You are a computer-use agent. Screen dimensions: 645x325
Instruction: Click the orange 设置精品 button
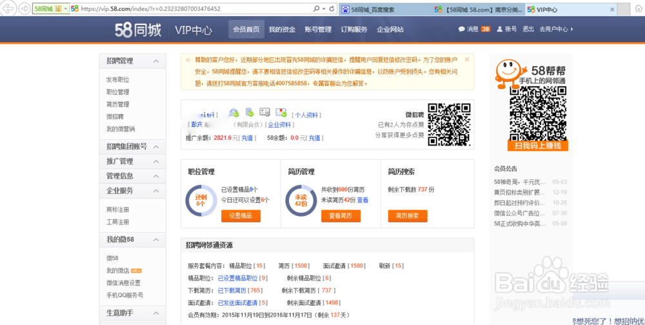click(241, 215)
